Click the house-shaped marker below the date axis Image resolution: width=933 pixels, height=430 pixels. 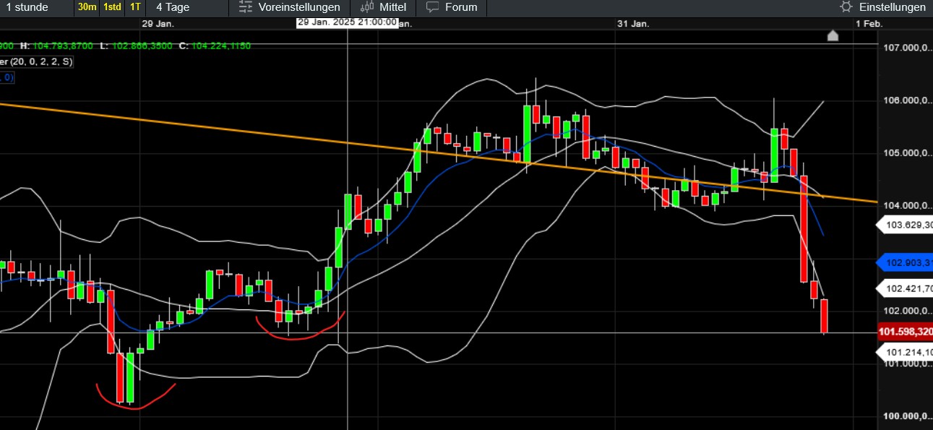(833, 35)
